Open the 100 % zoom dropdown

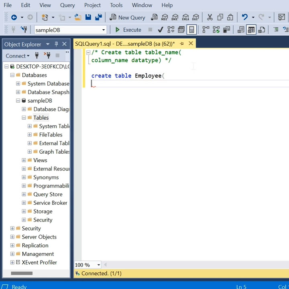(99, 265)
